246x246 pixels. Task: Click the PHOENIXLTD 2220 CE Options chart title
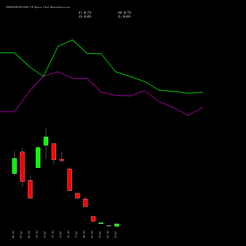click(x=38, y=7)
